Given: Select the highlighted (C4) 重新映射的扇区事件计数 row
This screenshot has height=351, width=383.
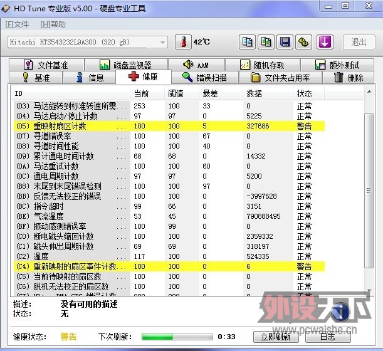Looking at the screenshot, I should click(168, 266).
